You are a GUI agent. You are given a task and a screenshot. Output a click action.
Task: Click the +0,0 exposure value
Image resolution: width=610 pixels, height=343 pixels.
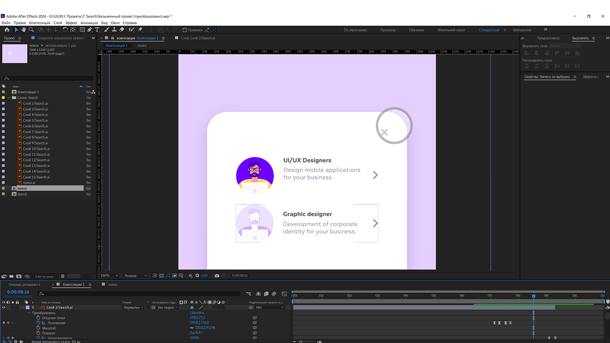[x=204, y=275]
